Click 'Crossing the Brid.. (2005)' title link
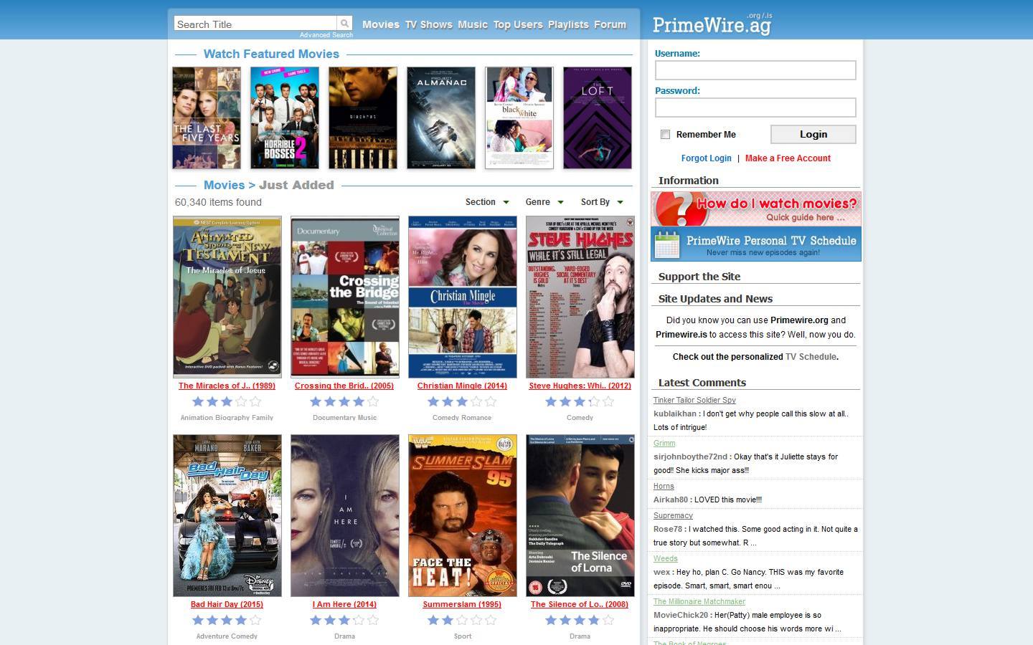Viewport: 1033px width, 645px height. coord(344,386)
